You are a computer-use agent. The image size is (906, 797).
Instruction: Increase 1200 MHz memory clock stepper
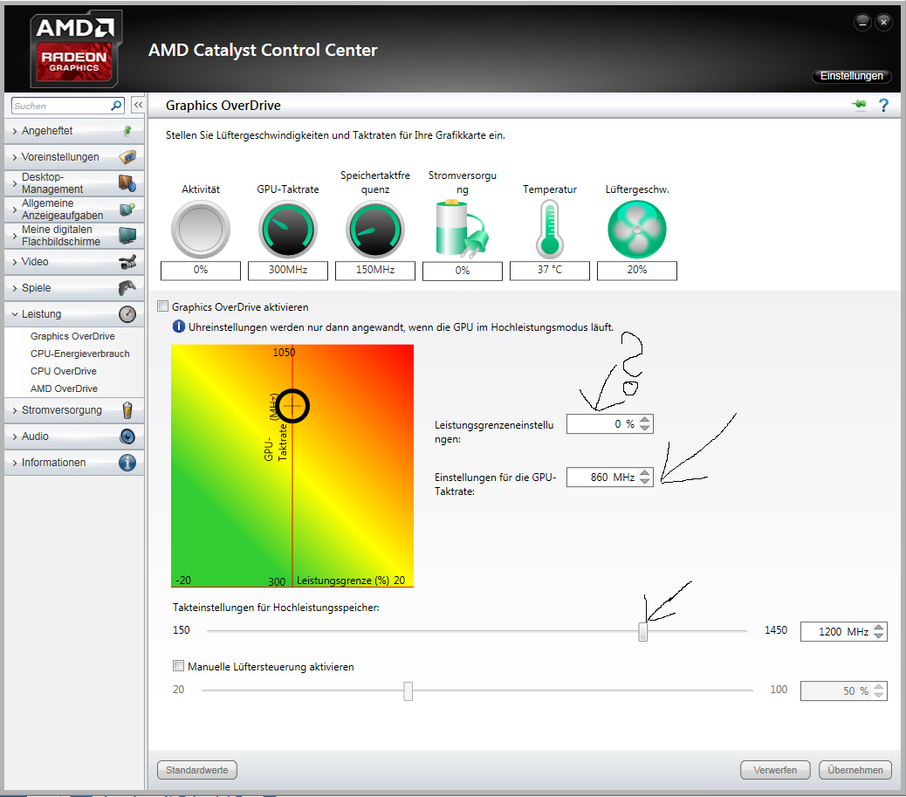pyautogui.click(x=879, y=627)
